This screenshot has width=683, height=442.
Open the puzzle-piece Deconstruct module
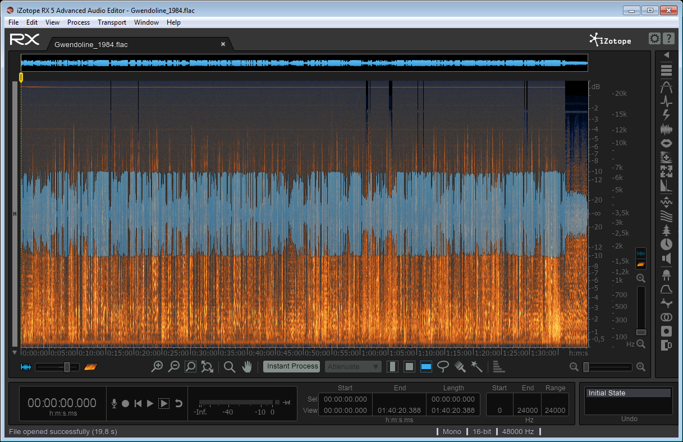pyautogui.click(x=666, y=171)
